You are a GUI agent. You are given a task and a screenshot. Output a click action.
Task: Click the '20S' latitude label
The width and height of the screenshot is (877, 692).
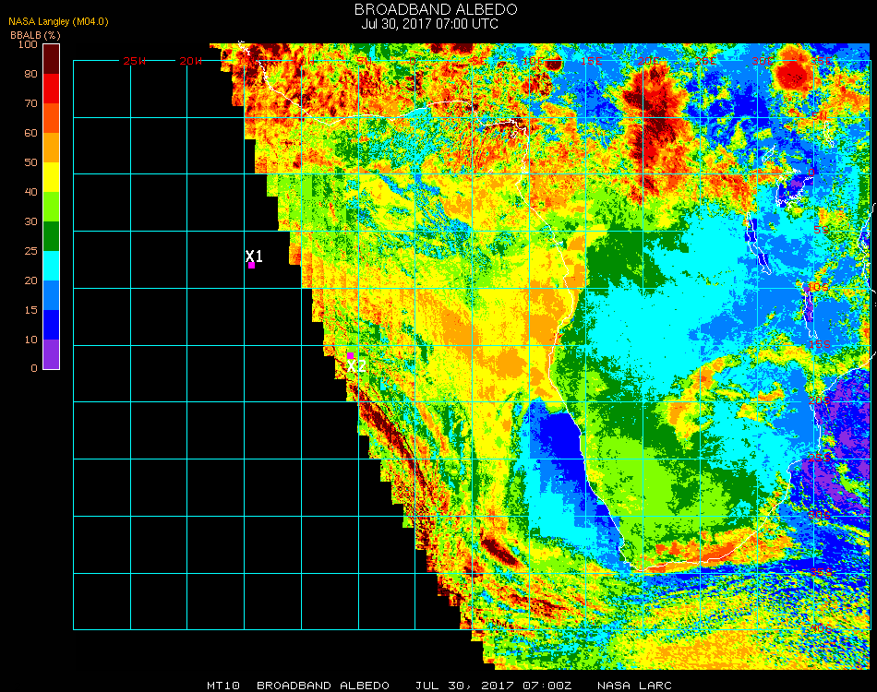pyautogui.click(x=820, y=400)
